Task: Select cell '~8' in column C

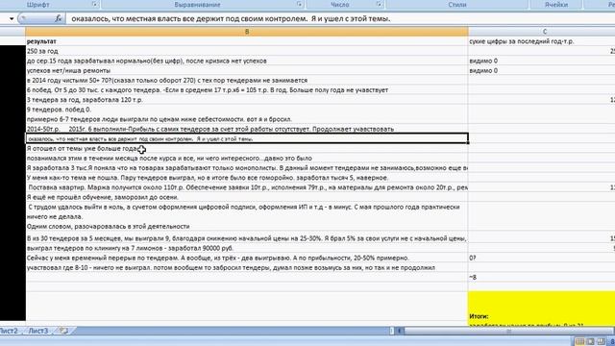Action: coord(542,277)
